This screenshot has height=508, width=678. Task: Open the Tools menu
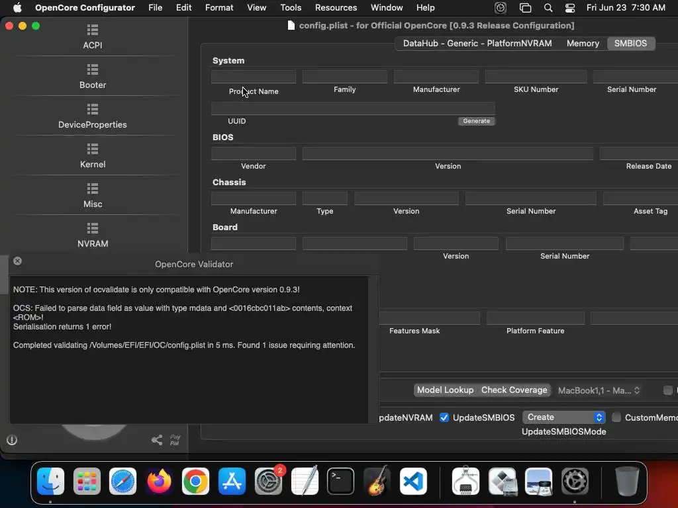[x=291, y=8]
